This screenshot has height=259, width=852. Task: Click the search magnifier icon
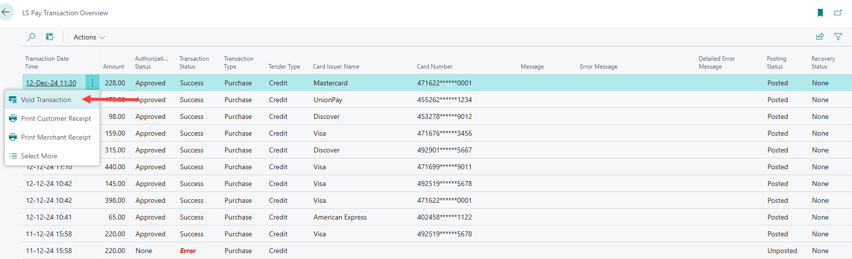point(31,37)
